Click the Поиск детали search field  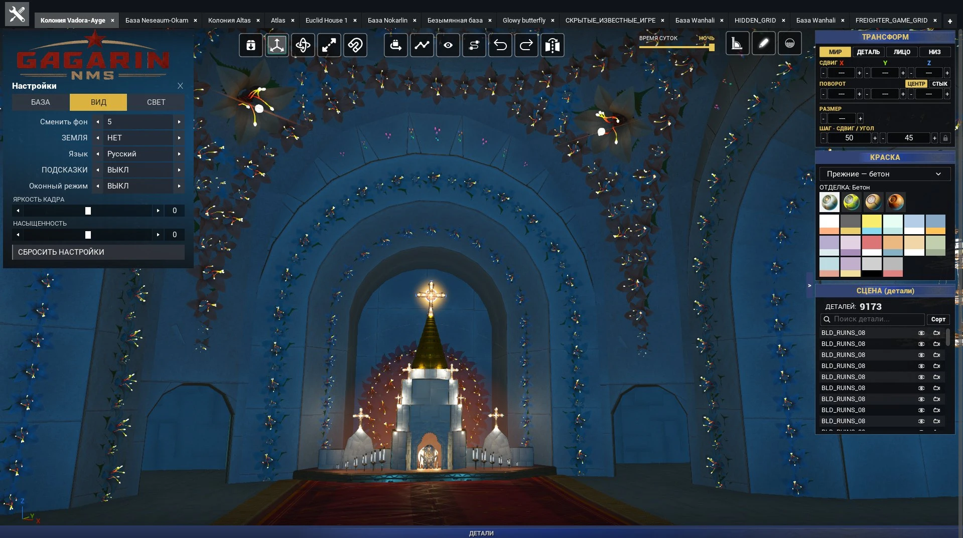pos(873,319)
